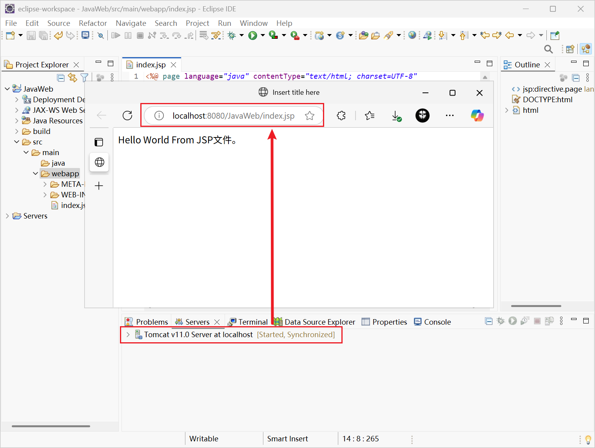This screenshot has width=595, height=448.
Task: Click the Servers view menu dots
Action: pos(561,321)
